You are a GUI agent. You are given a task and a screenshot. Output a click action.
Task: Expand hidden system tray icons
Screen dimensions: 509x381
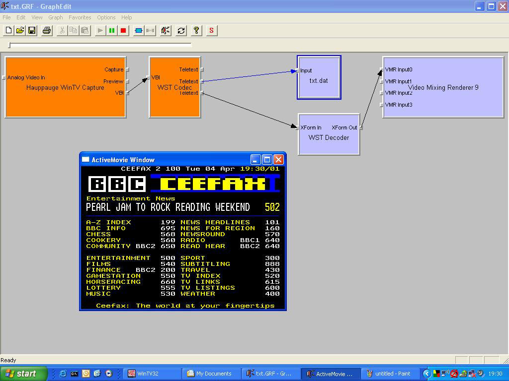(427, 374)
